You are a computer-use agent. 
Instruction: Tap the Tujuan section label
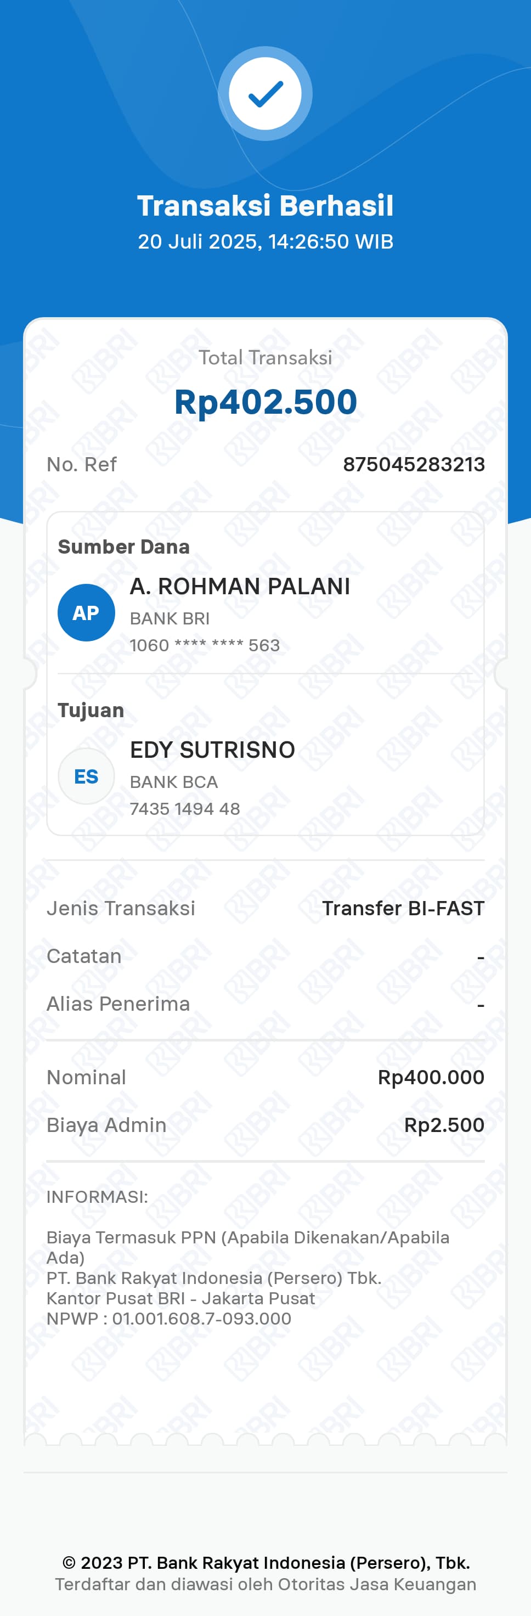click(91, 710)
